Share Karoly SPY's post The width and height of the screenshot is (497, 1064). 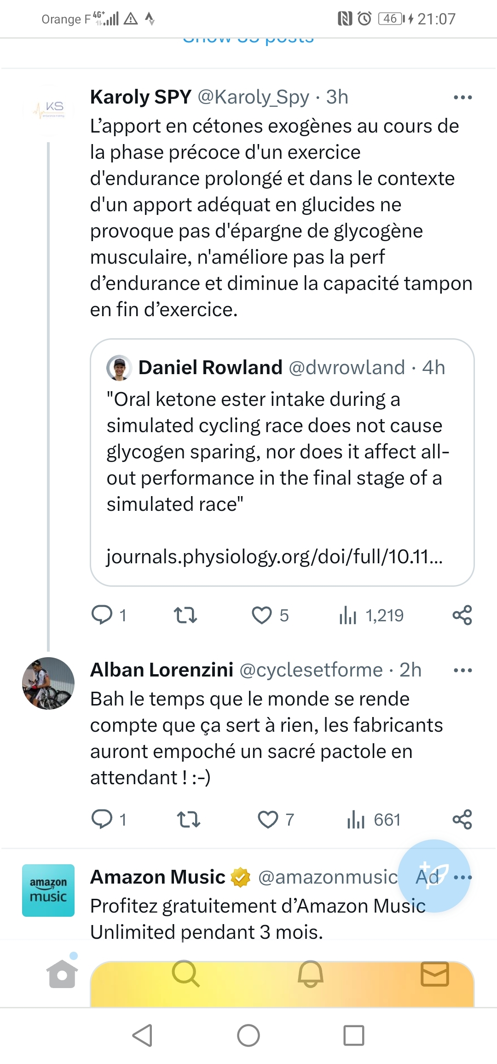pos(462,615)
